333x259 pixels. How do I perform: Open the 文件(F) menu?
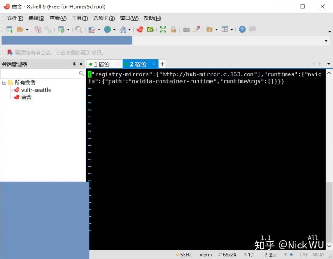15,18
